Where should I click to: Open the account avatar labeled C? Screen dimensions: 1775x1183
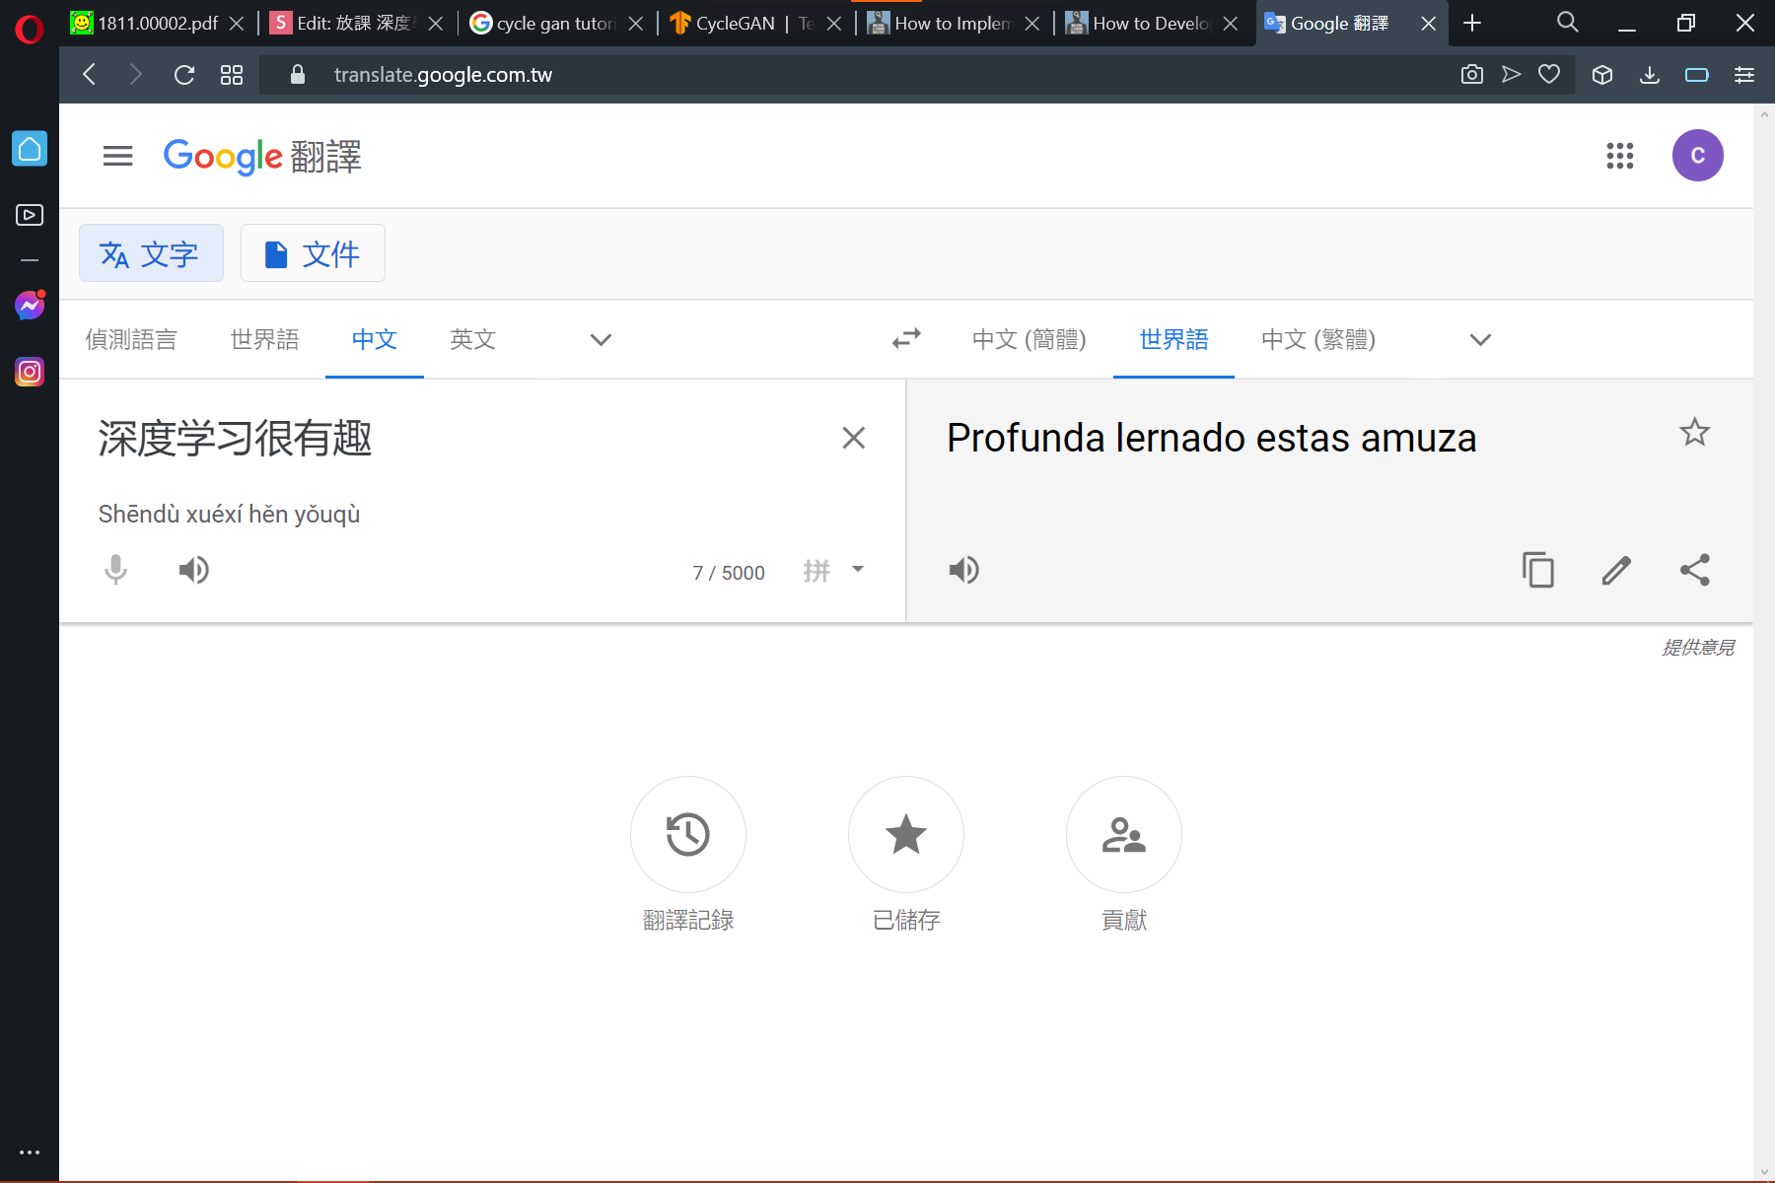coord(1697,156)
